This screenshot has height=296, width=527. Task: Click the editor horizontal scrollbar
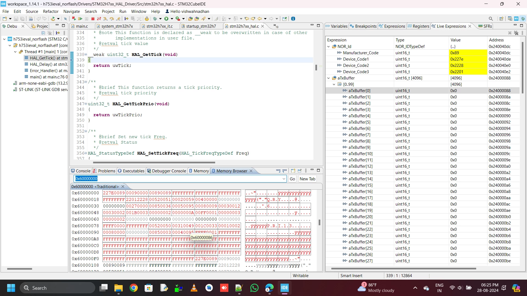point(154,163)
